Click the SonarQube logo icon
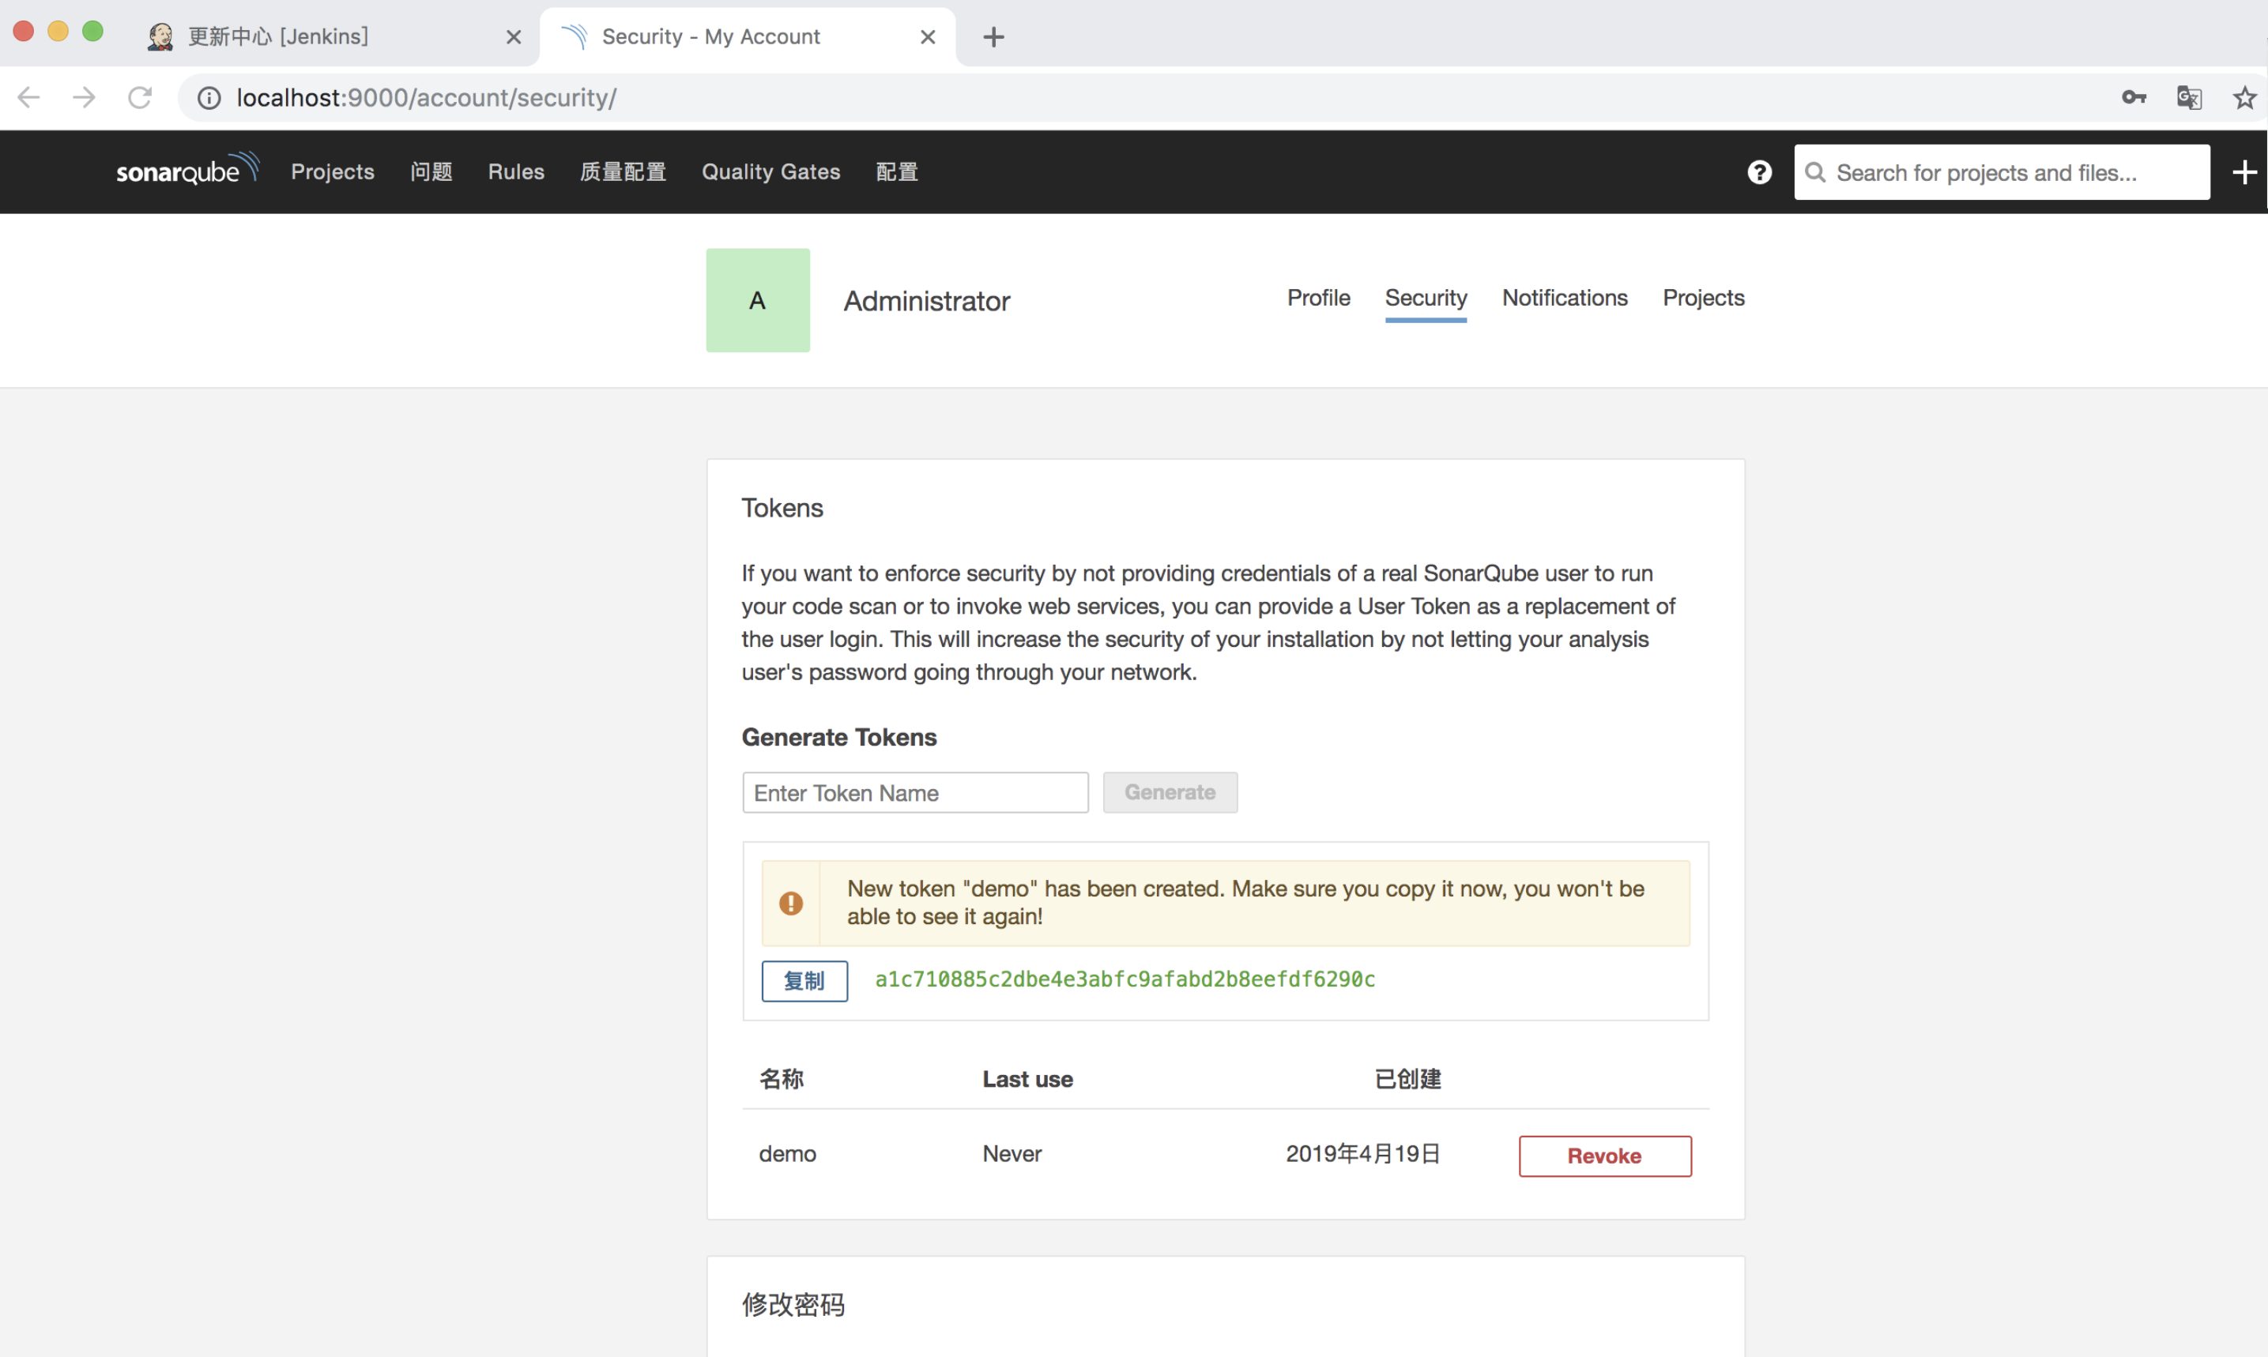 183,170
